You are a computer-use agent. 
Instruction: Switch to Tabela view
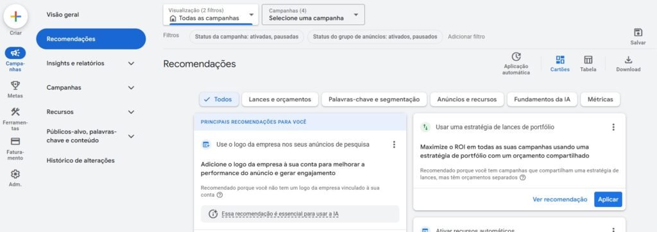pyautogui.click(x=588, y=60)
